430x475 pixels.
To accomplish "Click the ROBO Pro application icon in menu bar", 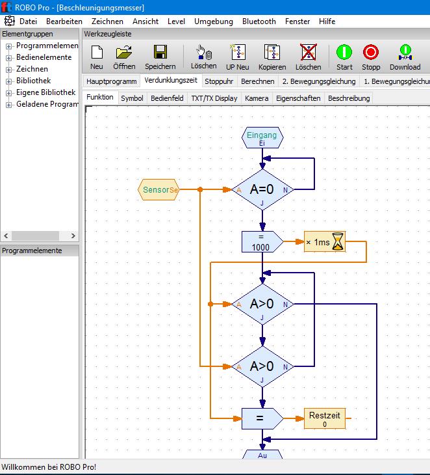I will point(9,21).
